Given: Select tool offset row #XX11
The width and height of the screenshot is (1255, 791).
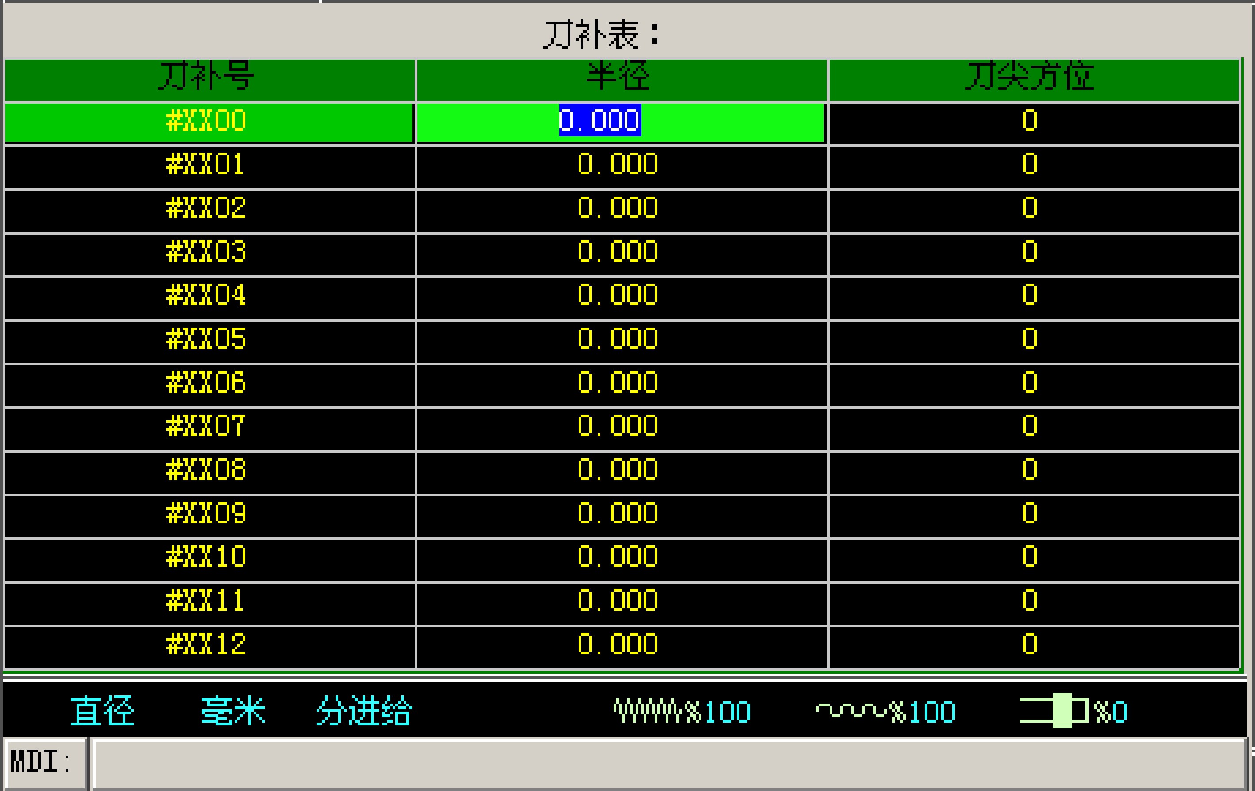Looking at the screenshot, I should tap(209, 605).
